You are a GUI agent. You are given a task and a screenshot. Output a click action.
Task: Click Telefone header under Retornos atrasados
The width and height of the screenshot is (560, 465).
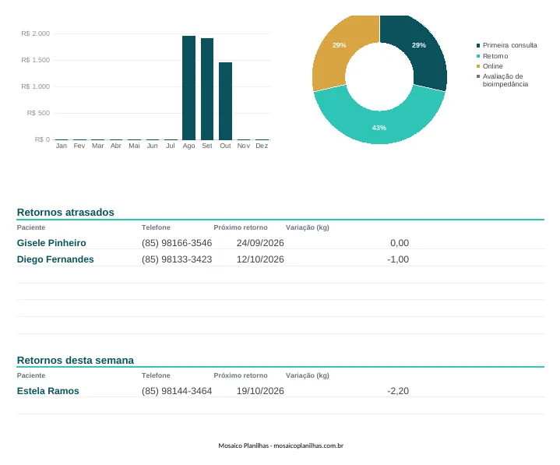(156, 227)
